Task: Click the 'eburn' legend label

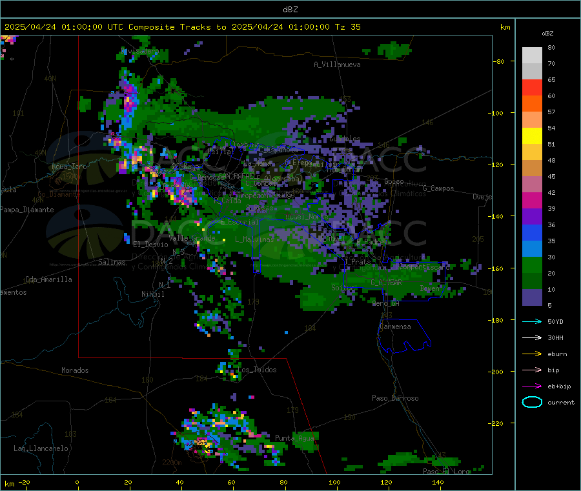Action: pos(557,354)
